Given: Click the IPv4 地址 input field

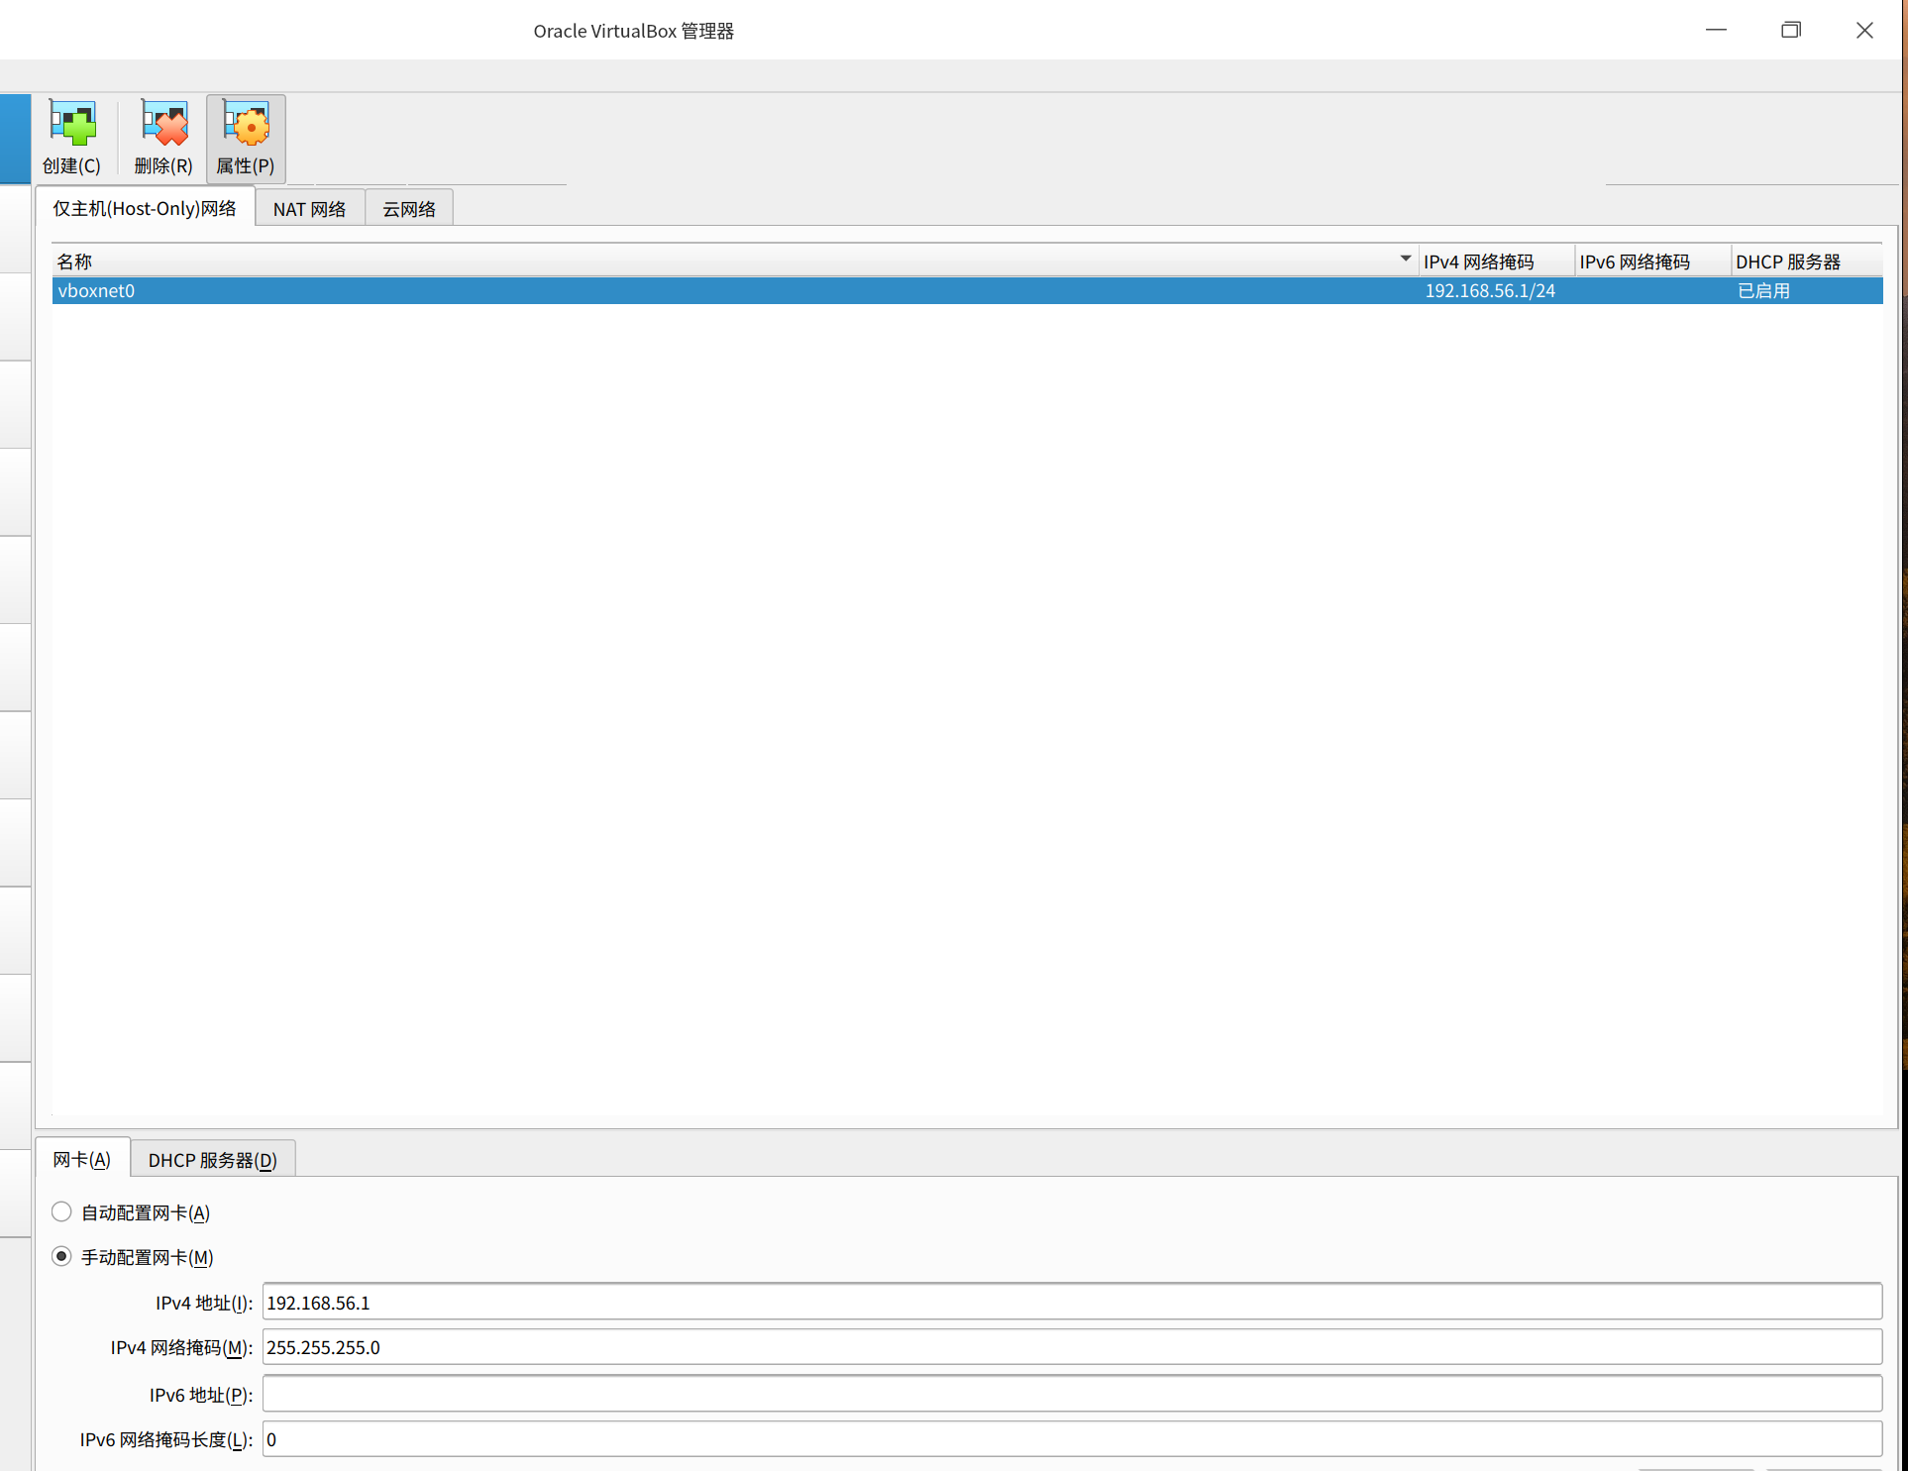Looking at the screenshot, I should (1072, 1302).
